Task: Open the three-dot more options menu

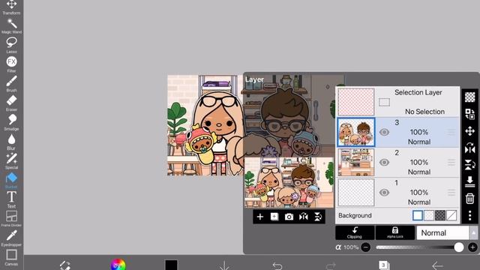Action: coord(470,215)
